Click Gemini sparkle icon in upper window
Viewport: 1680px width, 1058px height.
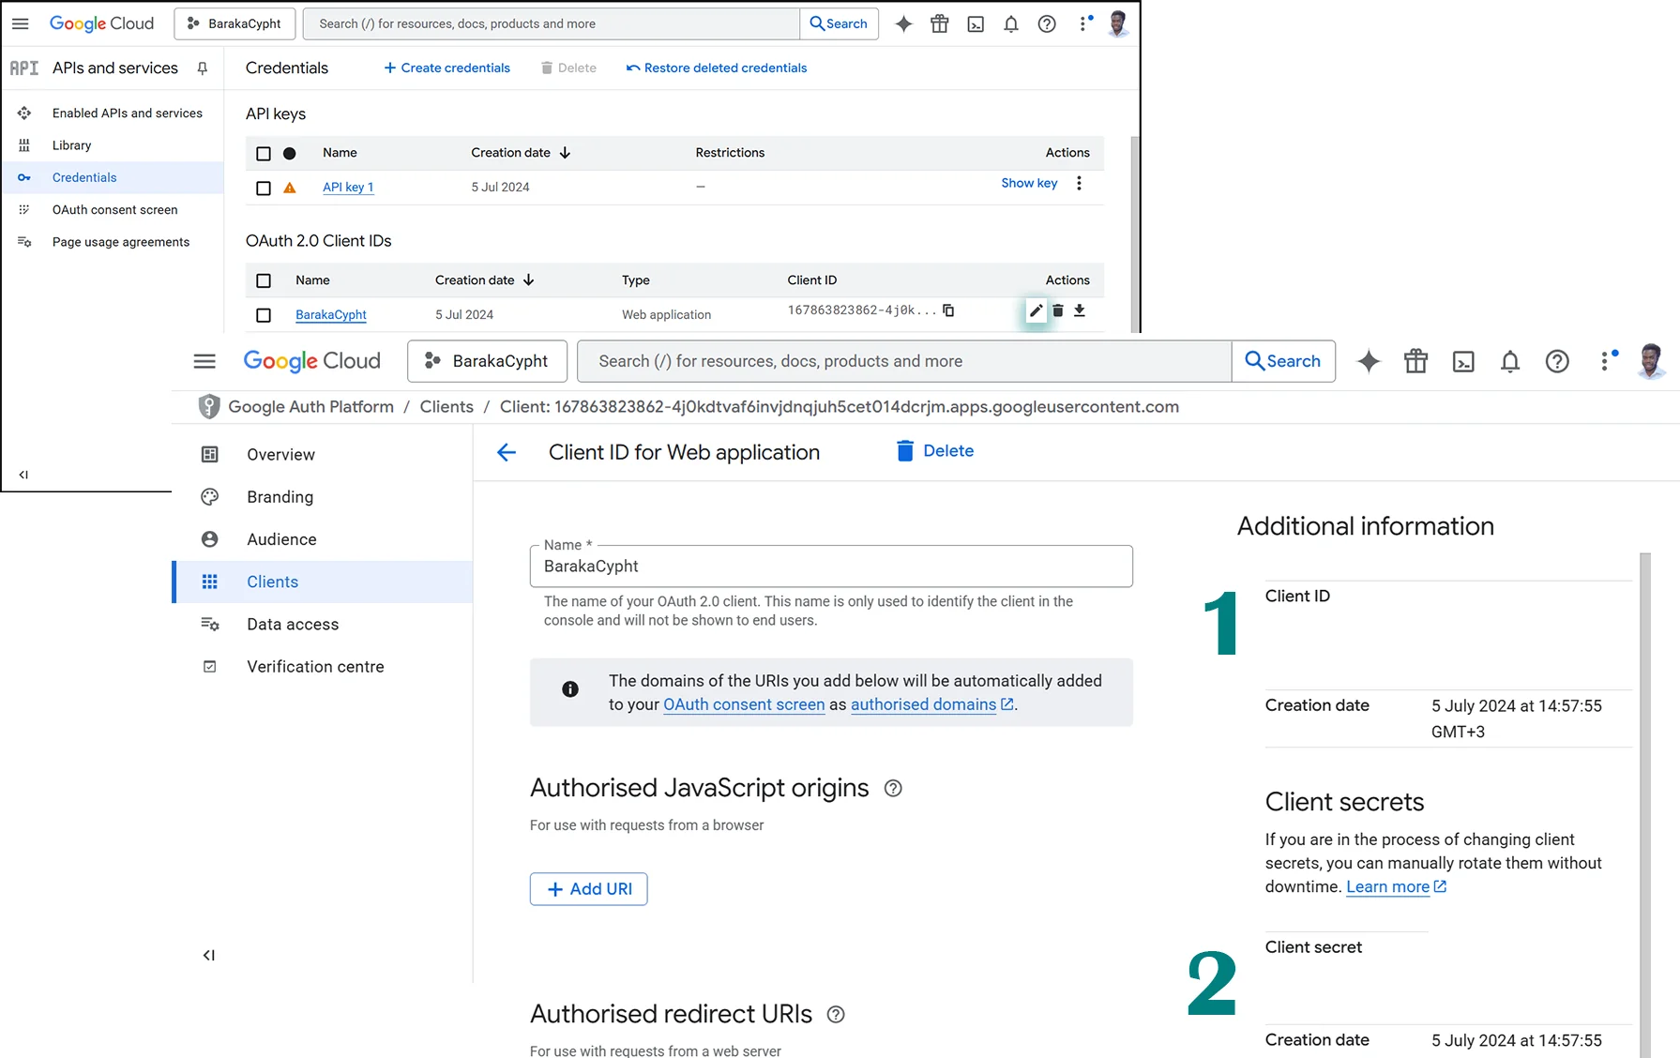[x=903, y=23]
